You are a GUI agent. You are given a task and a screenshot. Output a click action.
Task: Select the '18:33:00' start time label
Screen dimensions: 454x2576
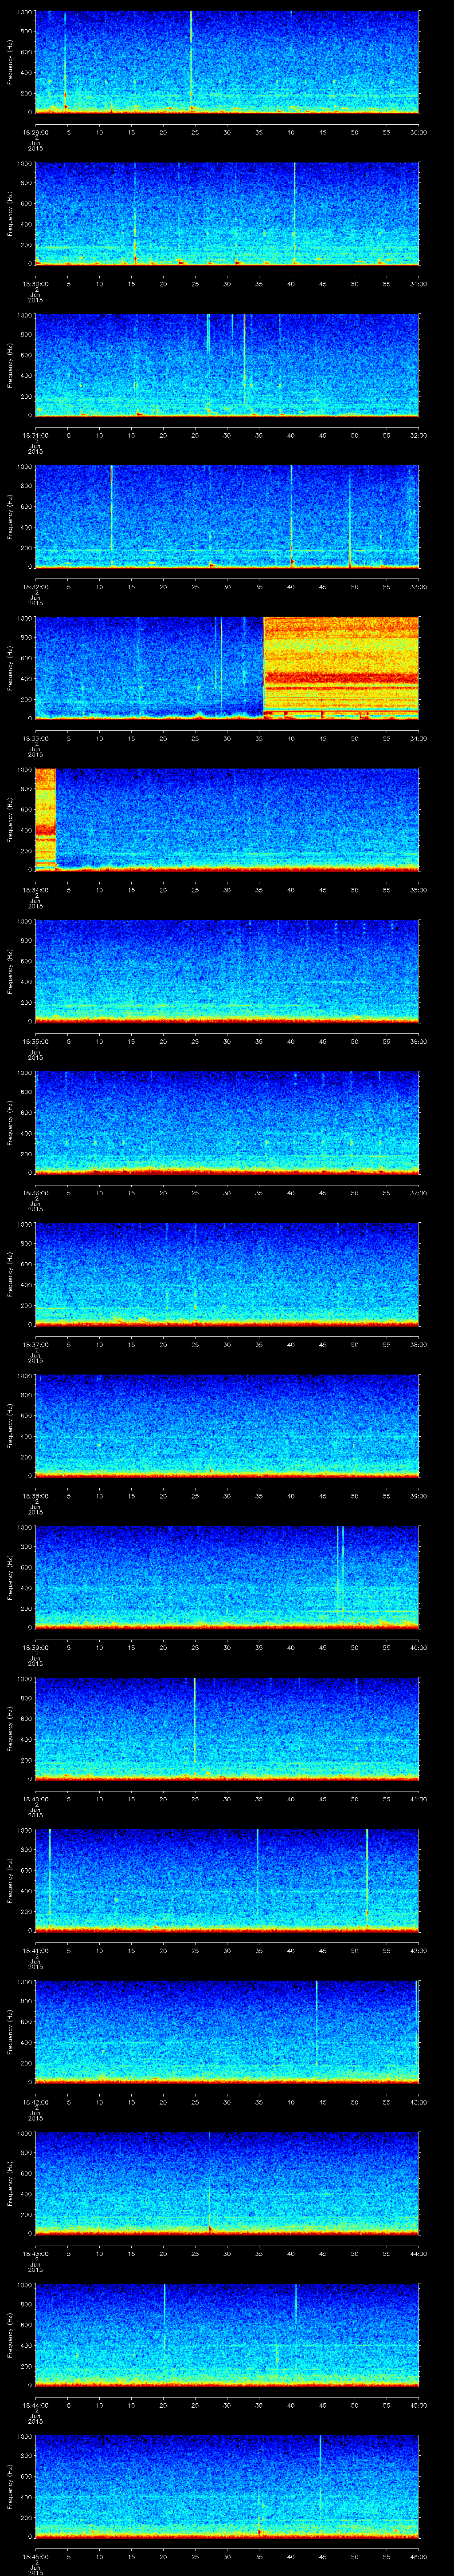[x=35, y=738]
